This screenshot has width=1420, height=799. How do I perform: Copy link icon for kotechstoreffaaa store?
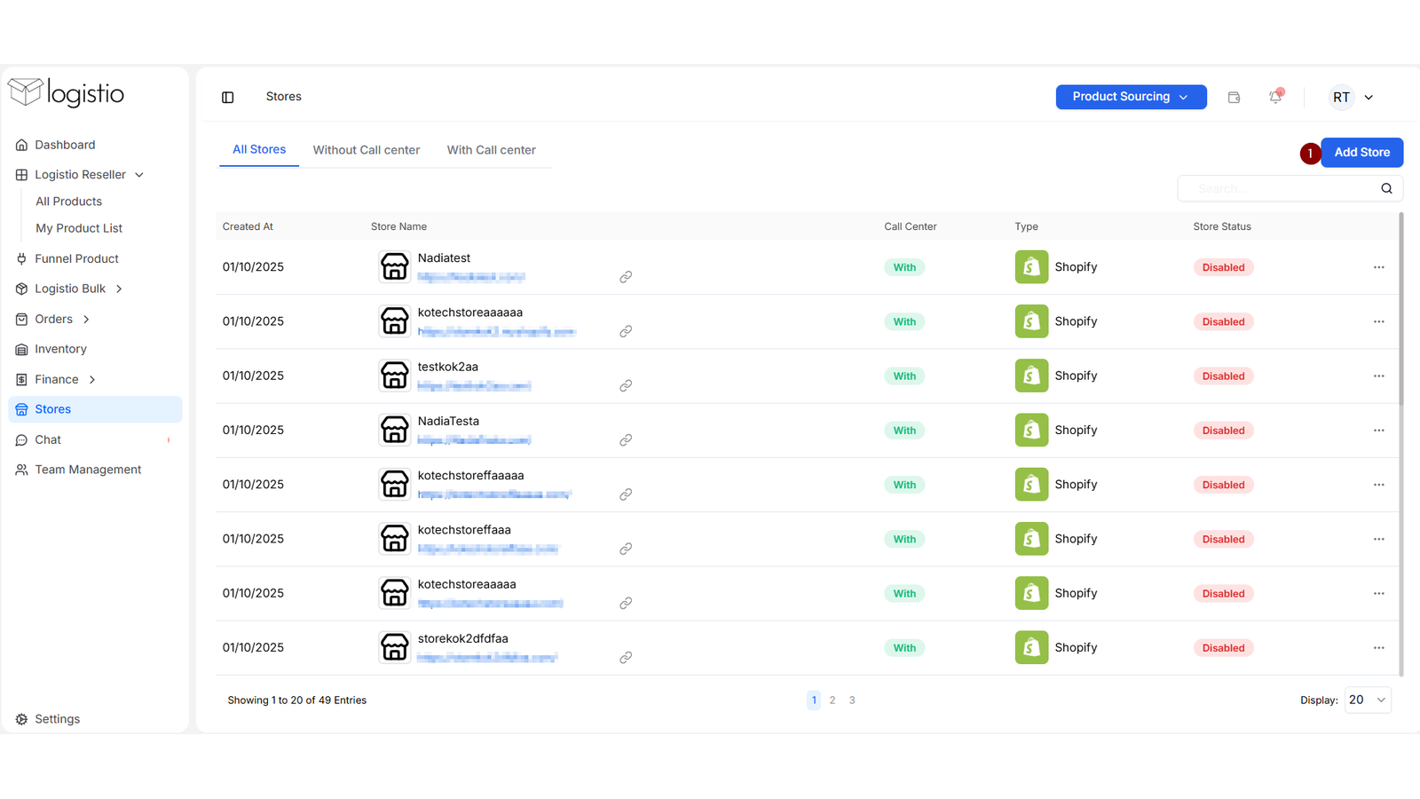(x=626, y=549)
